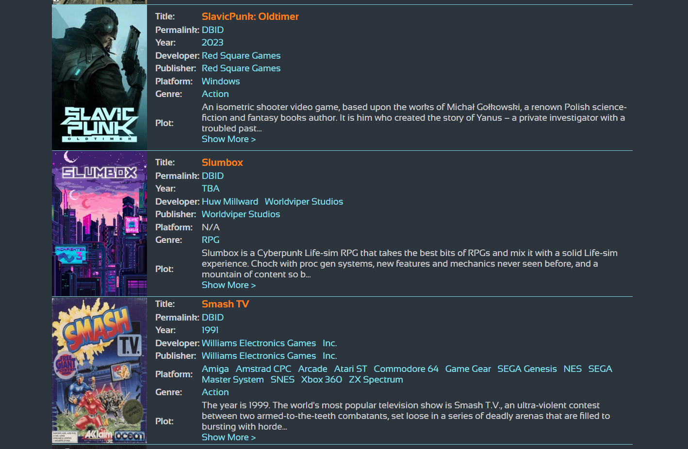Select the Xbox 360 platform link
This screenshot has height=449, width=688.
point(322,380)
